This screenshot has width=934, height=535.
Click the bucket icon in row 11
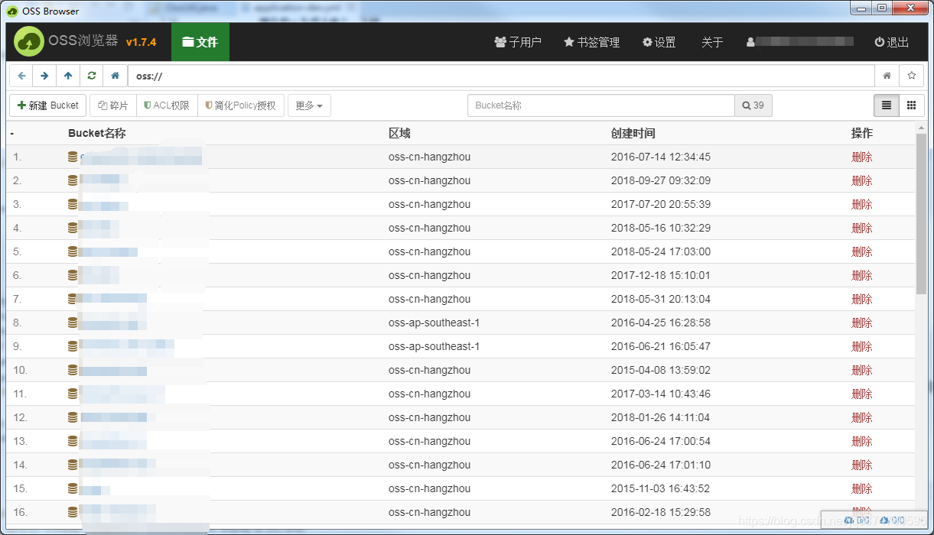[x=73, y=394]
